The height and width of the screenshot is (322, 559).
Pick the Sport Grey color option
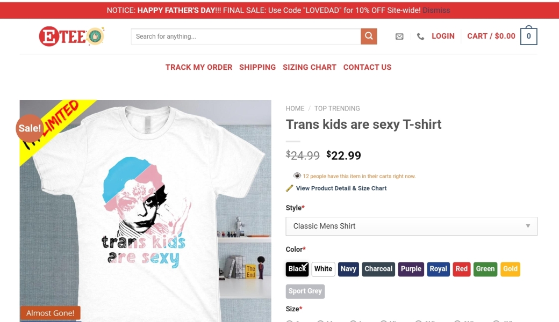[x=305, y=291]
